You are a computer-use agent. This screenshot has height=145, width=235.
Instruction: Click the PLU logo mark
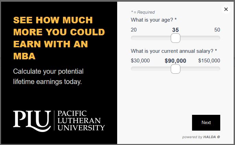[x=32, y=121]
